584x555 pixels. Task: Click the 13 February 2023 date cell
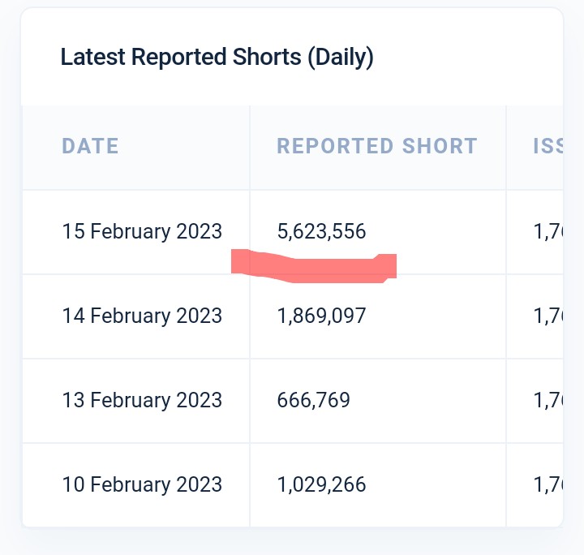142,400
